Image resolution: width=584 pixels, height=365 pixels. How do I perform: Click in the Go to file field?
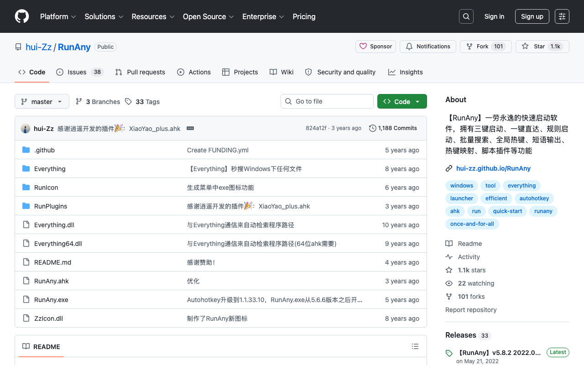[x=327, y=101]
